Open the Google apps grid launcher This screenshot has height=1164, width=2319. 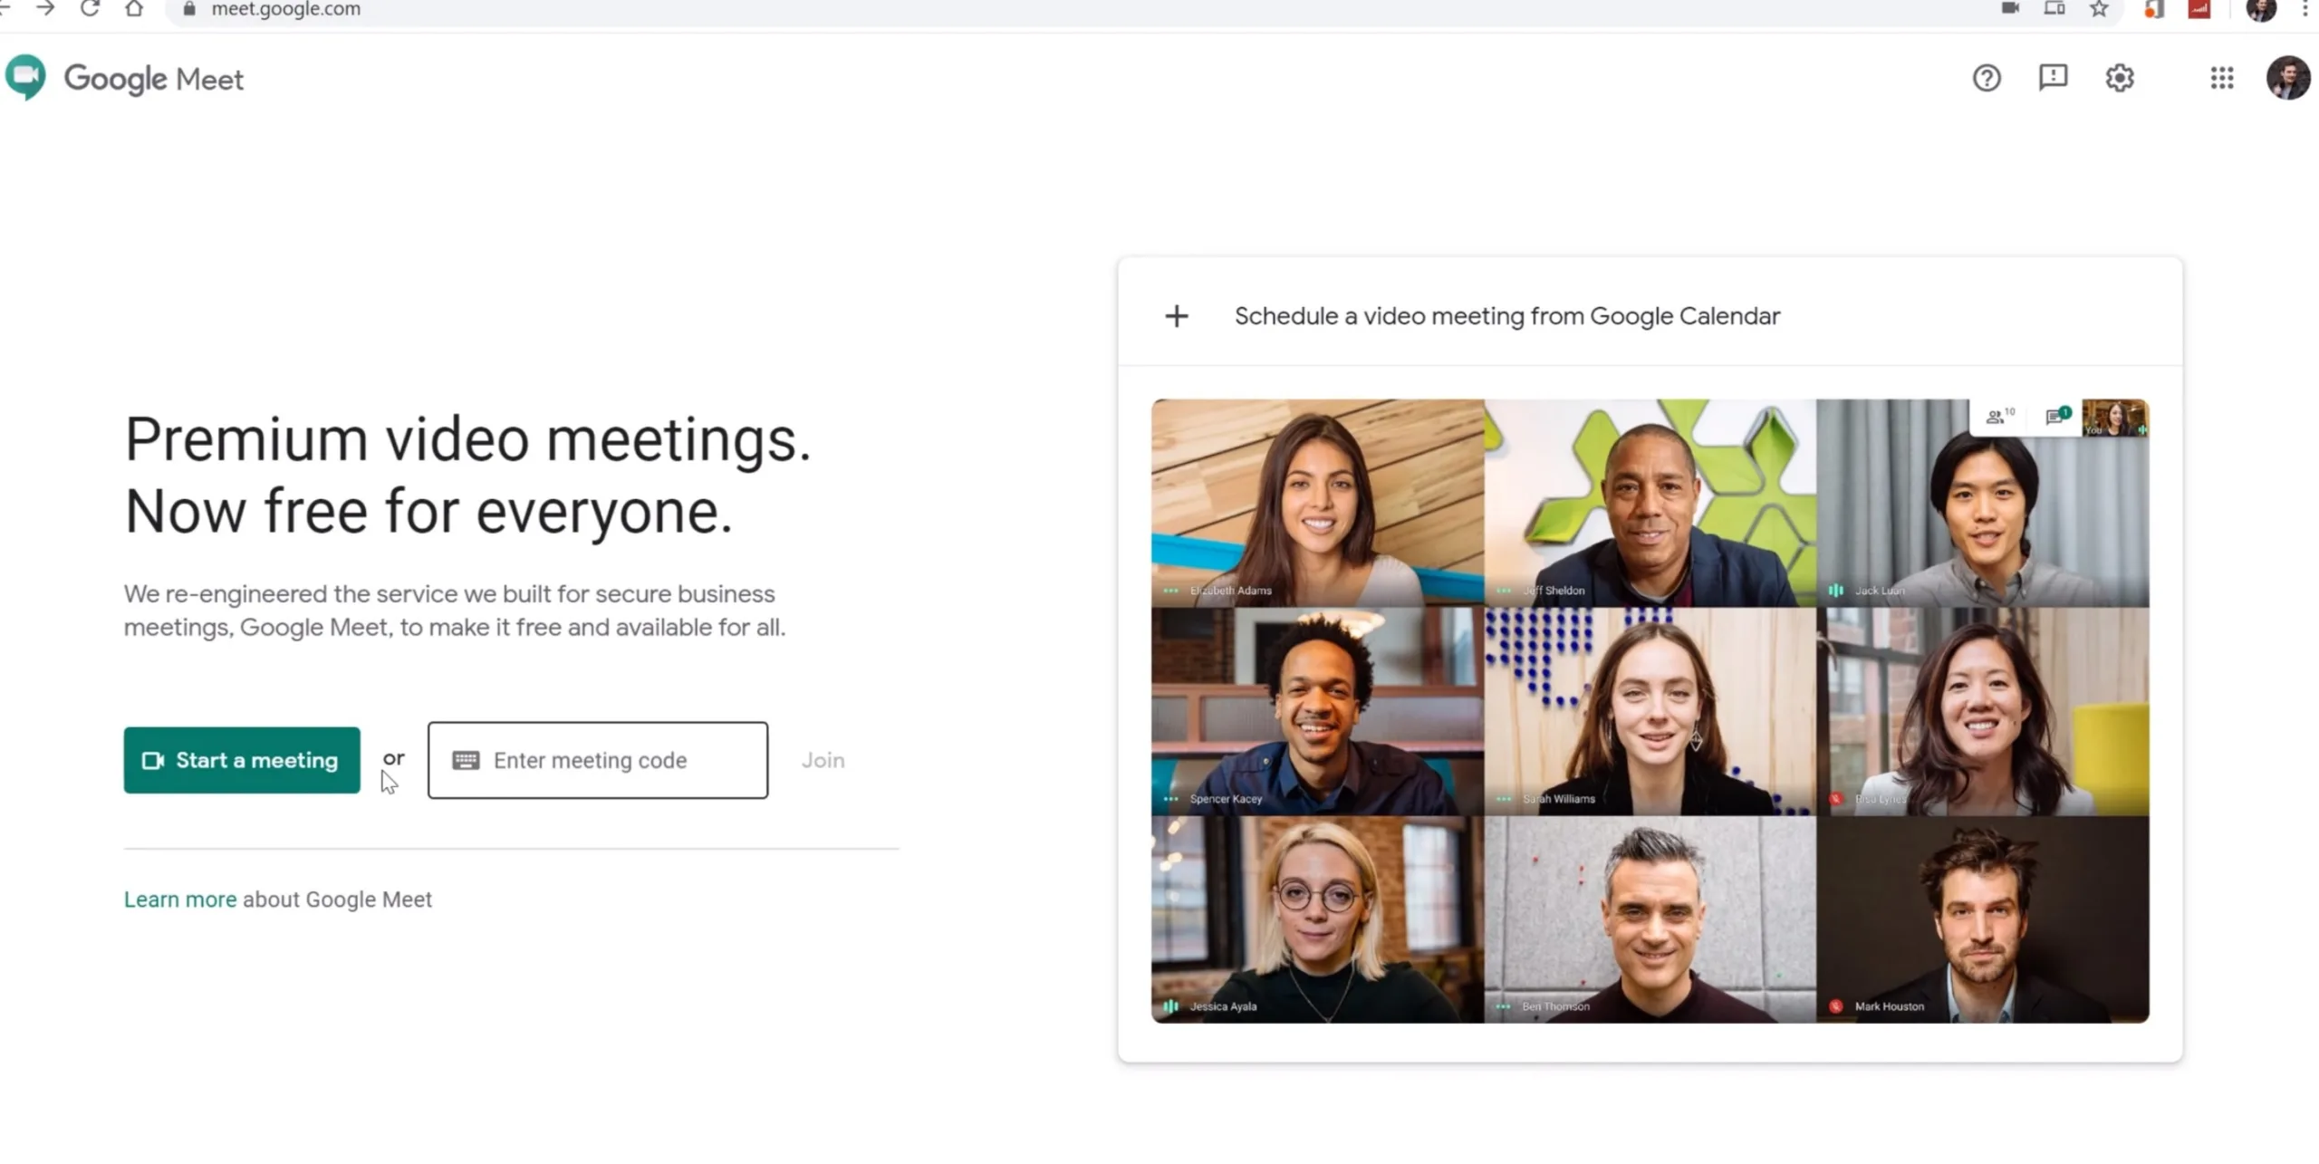[x=2221, y=78]
